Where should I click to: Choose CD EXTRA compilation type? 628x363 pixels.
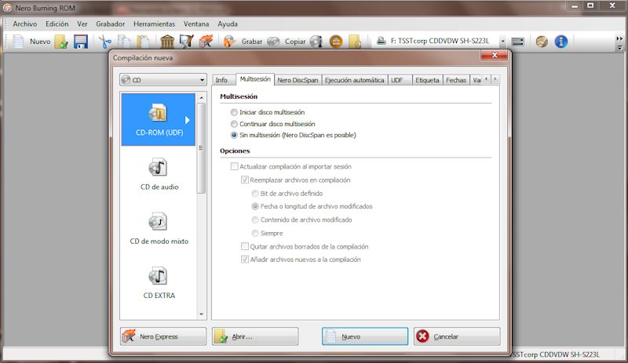click(x=159, y=283)
